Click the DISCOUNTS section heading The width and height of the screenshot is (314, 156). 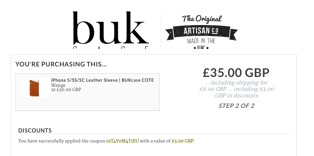pos(35,130)
